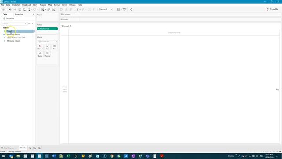The width and height of the screenshot is (282, 159).
Task: Click the New Dashboard icon beside sheet tabs
Action: pos(34,148)
